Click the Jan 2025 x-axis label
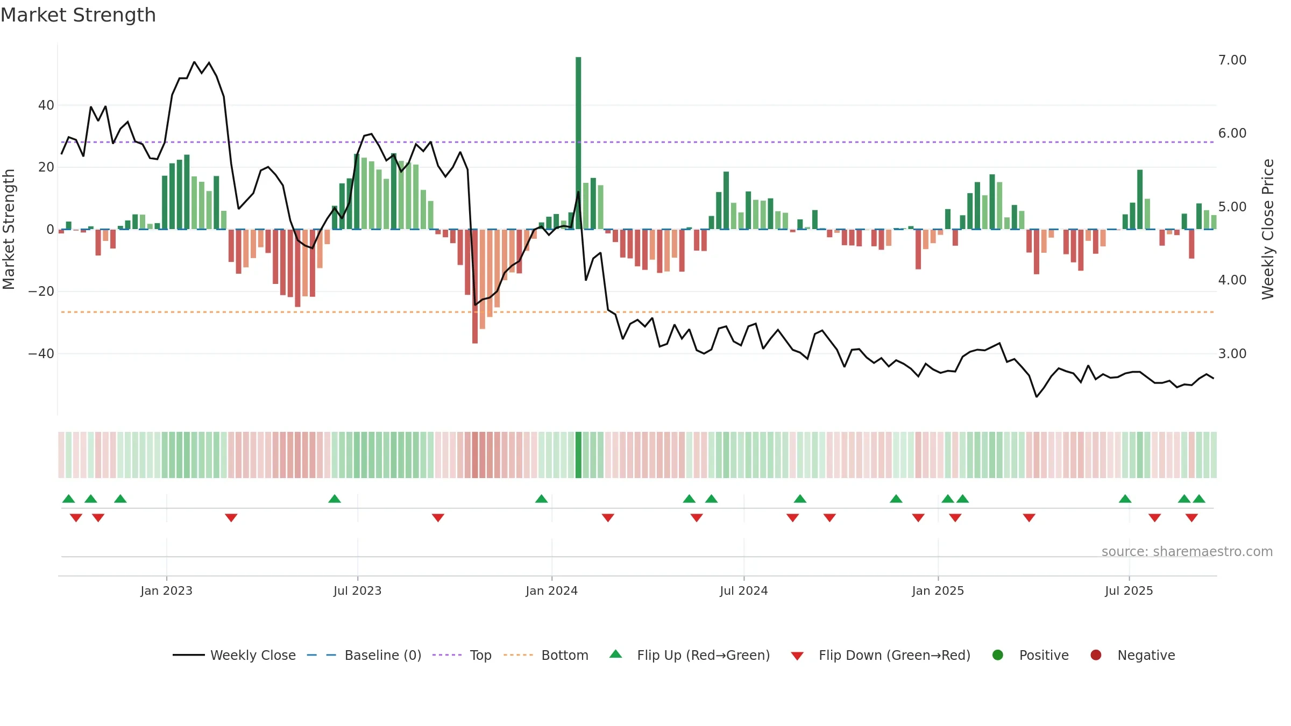The width and height of the screenshot is (1291, 726). click(x=938, y=590)
